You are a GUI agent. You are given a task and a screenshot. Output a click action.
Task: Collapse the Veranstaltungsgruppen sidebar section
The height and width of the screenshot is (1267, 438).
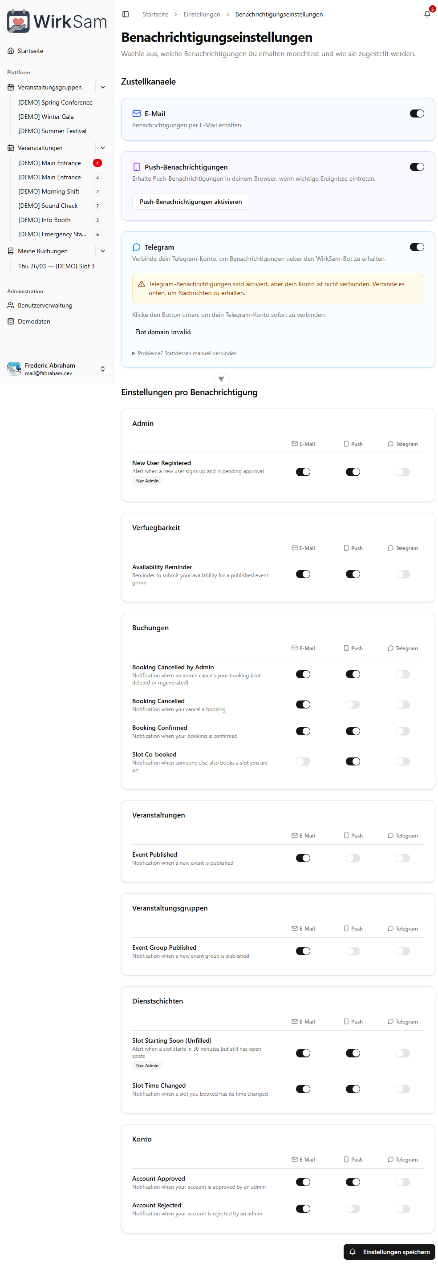(x=103, y=87)
